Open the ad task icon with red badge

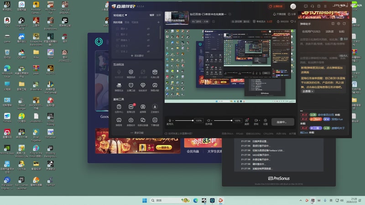[x=131, y=107]
